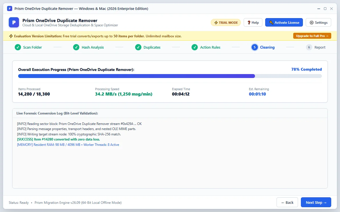This screenshot has width=340, height=212.
Task: Click the log line reading sector block
Action: [79, 124]
